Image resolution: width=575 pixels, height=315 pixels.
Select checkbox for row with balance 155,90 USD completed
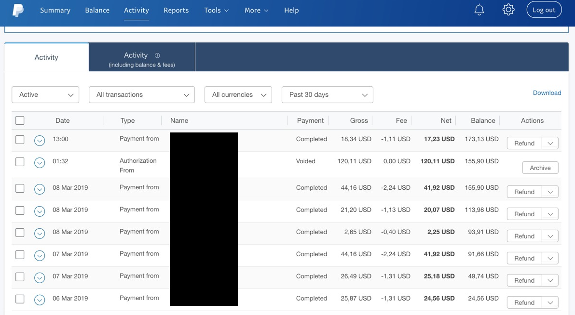(20, 188)
